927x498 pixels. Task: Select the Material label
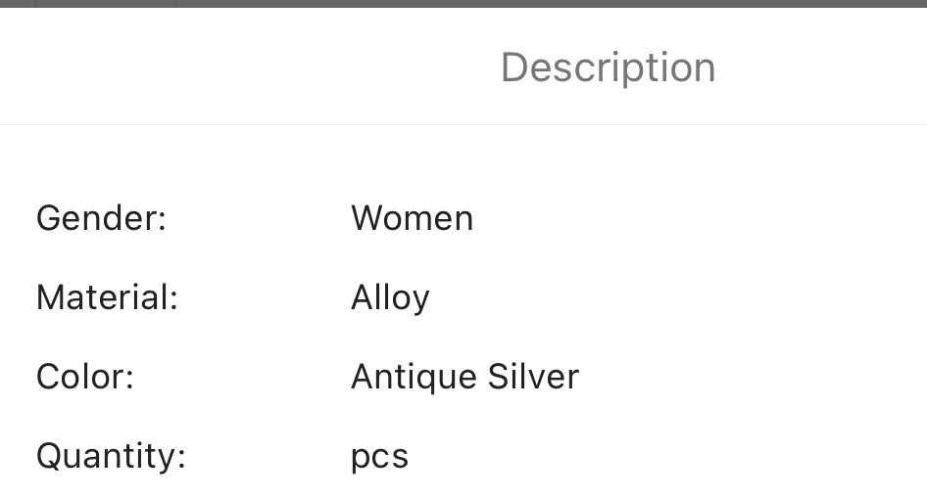coord(107,297)
